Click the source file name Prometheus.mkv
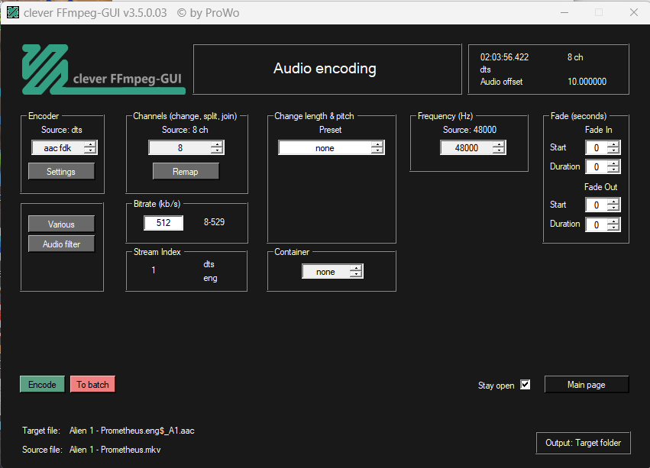650x468 pixels. (x=131, y=450)
